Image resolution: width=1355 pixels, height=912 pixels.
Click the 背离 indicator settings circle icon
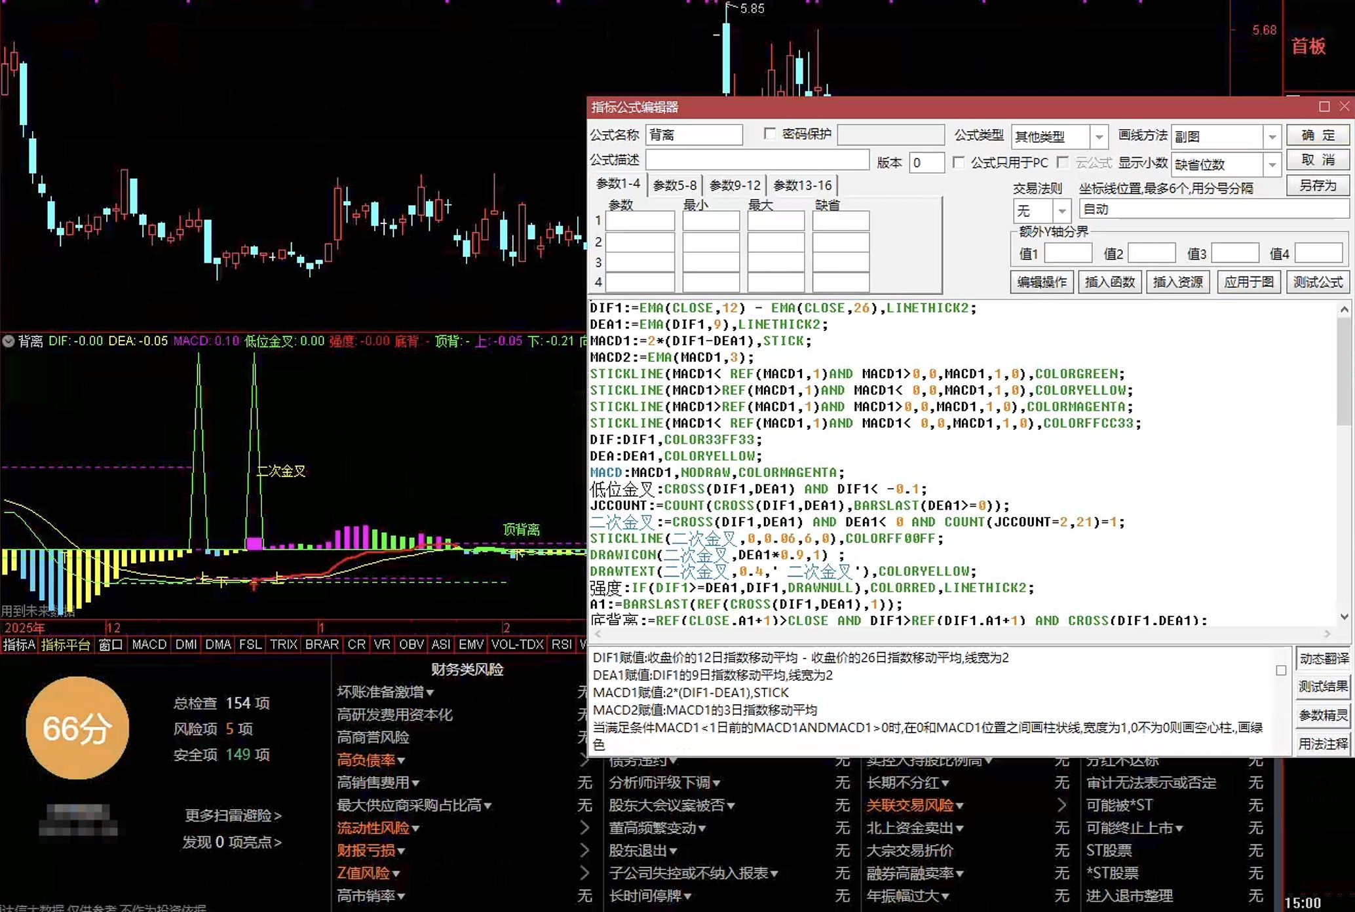(x=9, y=341)
